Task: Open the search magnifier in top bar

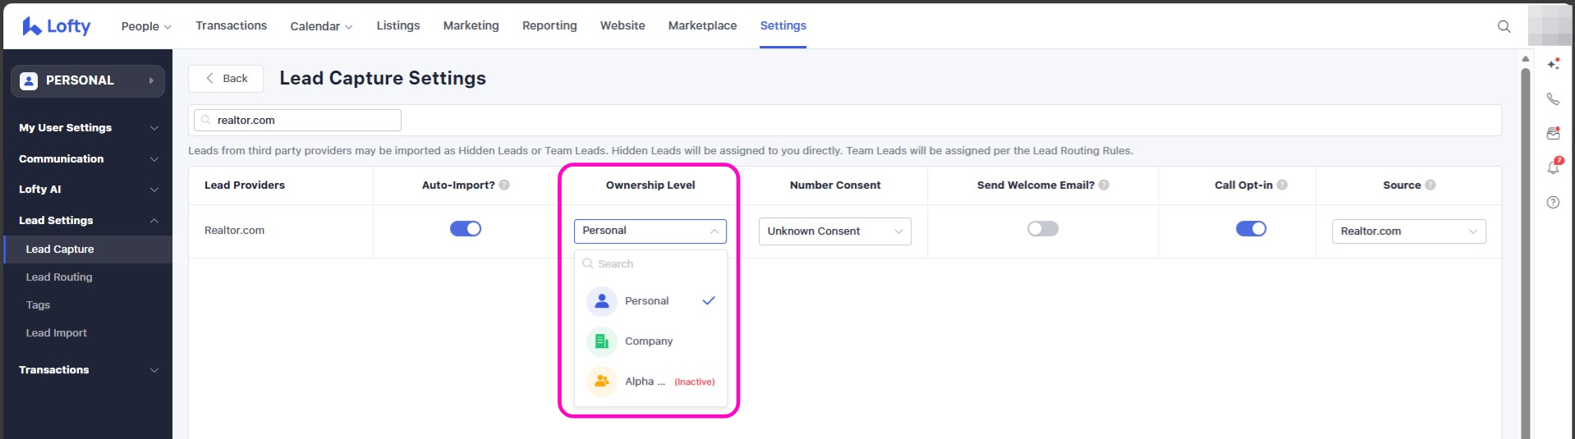Action: tap(1504, 26)
